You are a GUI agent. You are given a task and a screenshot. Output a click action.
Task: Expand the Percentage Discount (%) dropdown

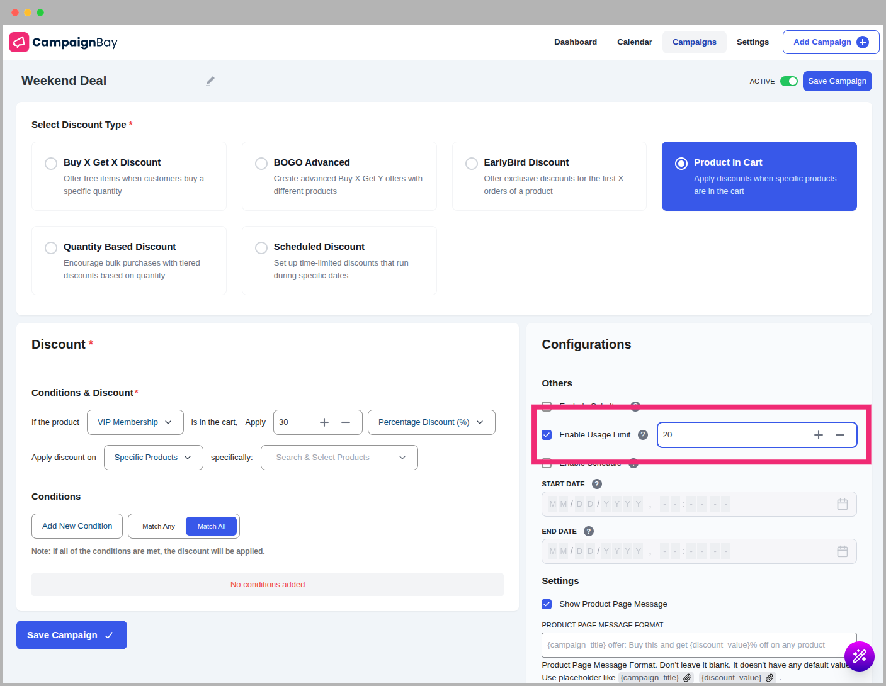(431, 422)
